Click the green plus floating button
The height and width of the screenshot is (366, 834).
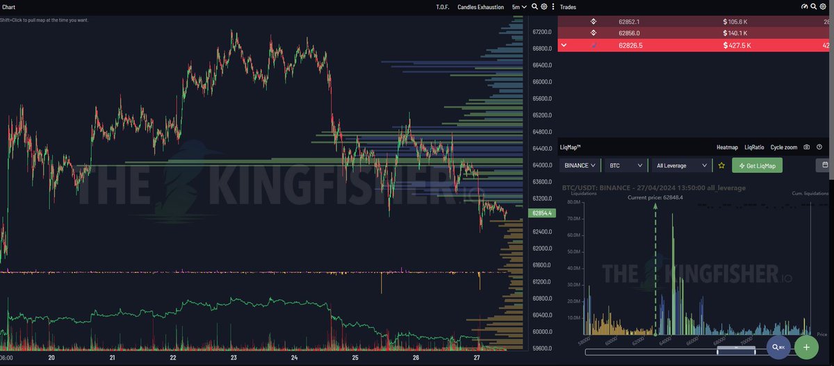[x=806, y=347]
